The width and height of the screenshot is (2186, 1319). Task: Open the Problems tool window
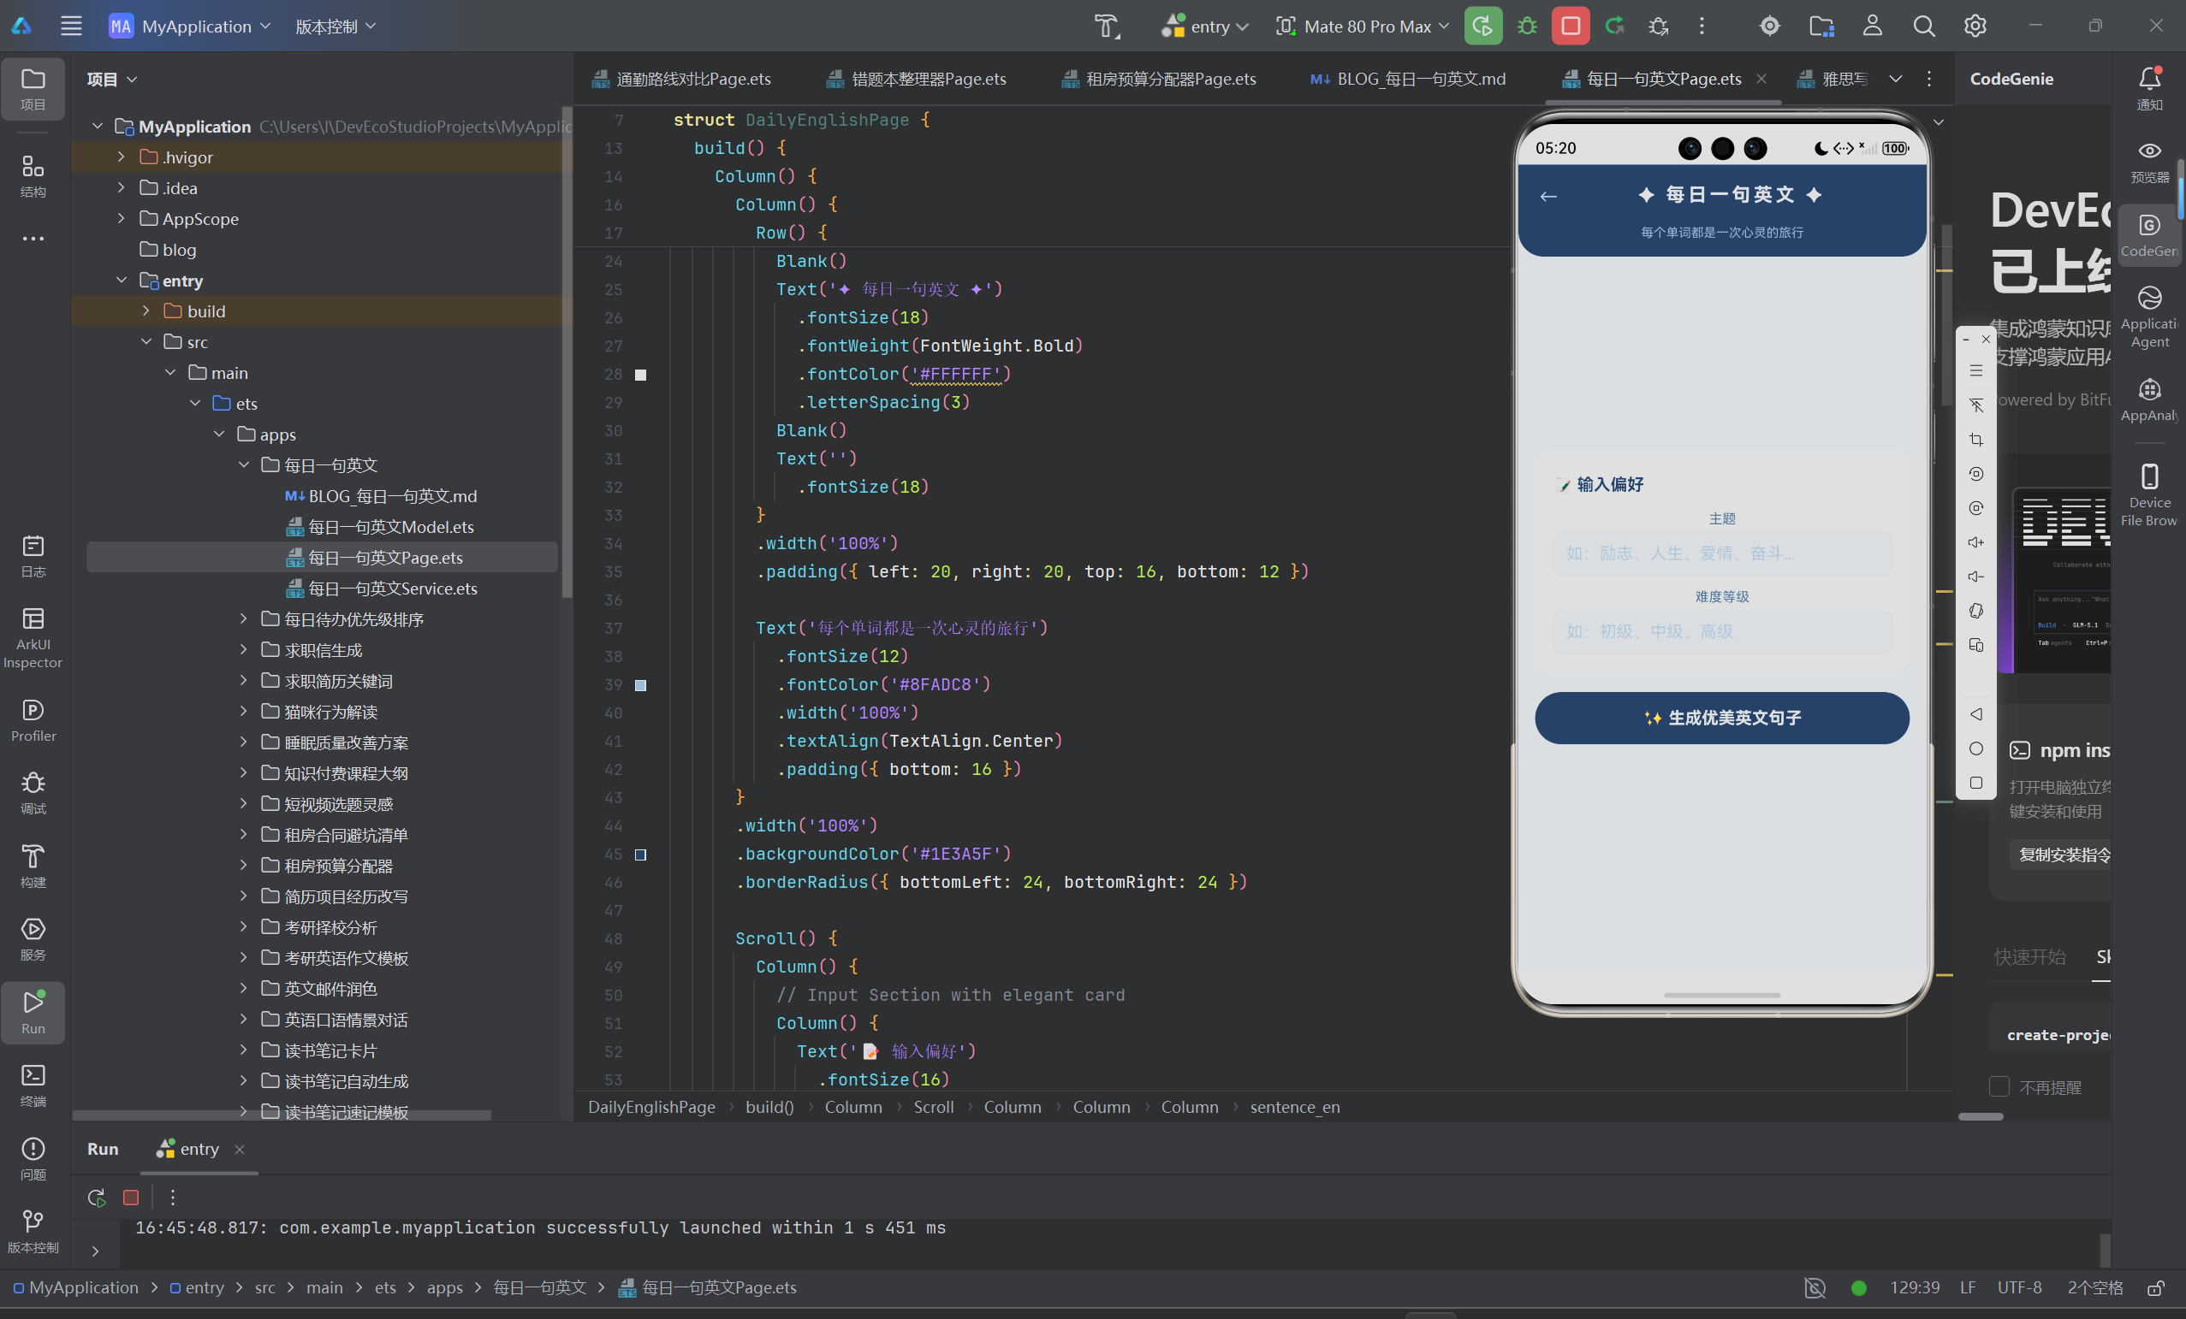[x=33, y=1158]
